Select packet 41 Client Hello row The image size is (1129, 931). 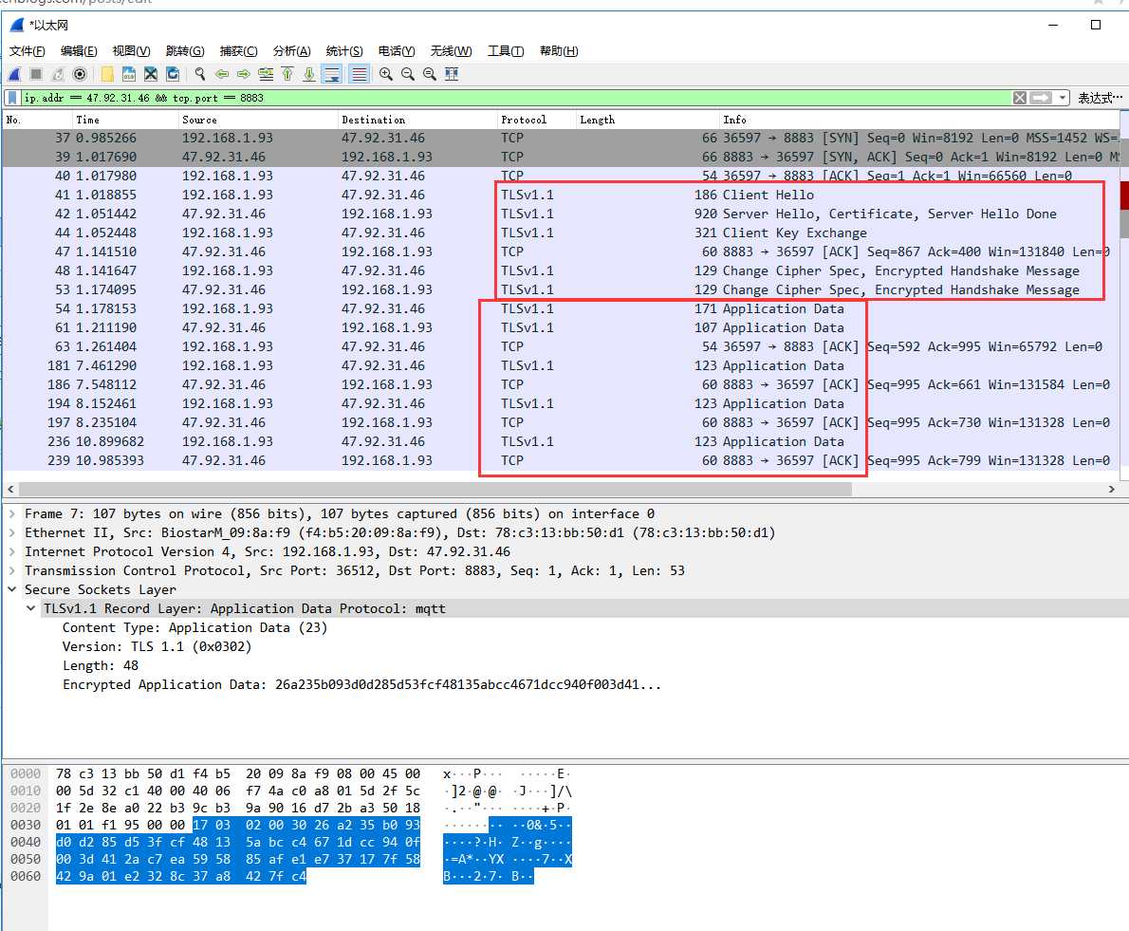click(x=560, y=195)
